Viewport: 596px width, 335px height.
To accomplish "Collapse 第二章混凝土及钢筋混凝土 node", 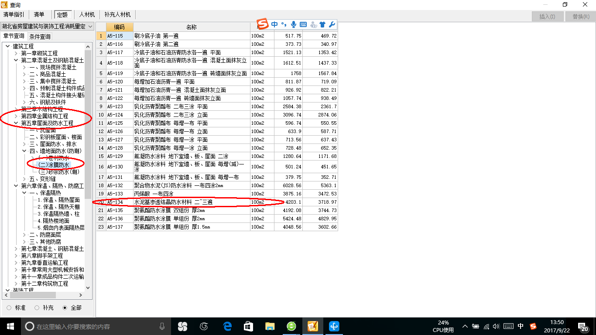I will point(16,60).
